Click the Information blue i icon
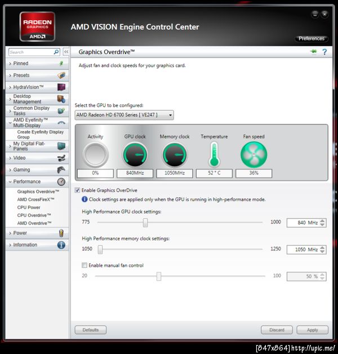338x354 pixels. pyautogui.click(x=61, y=245)
